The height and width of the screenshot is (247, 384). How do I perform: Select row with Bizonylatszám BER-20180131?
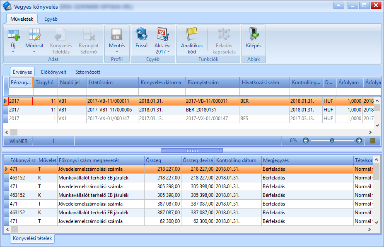tap(188, 110)
